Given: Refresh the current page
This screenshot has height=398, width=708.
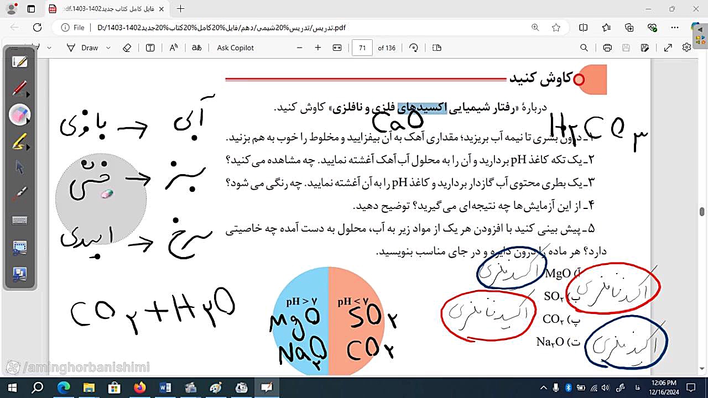Looking at the screenshot, I should [37, 28].
